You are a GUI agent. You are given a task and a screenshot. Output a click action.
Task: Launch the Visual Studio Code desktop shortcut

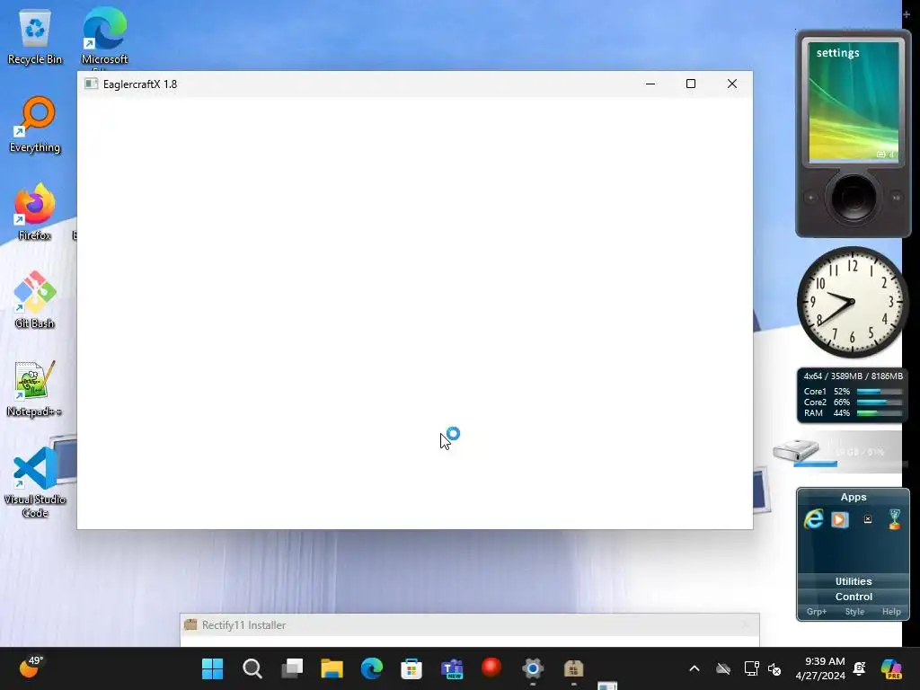pos(35,482)
